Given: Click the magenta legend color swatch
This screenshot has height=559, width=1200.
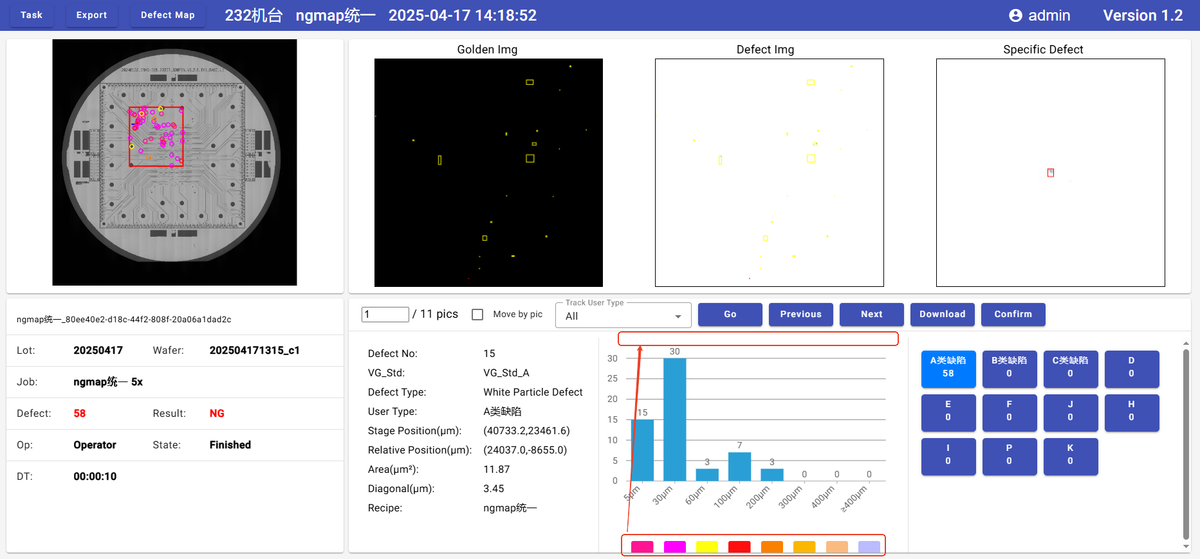Looking at the screenshot, I should [x=674, y=547].
